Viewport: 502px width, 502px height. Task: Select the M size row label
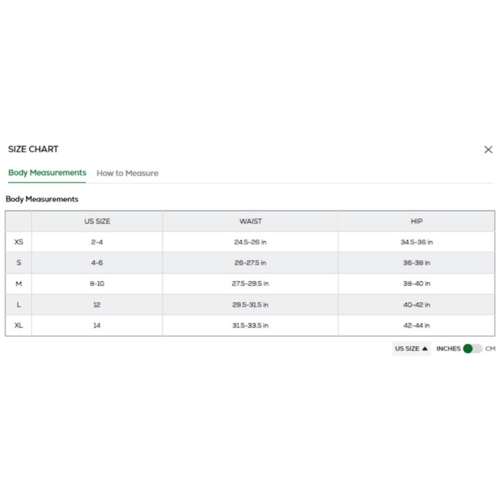point(19,284)
